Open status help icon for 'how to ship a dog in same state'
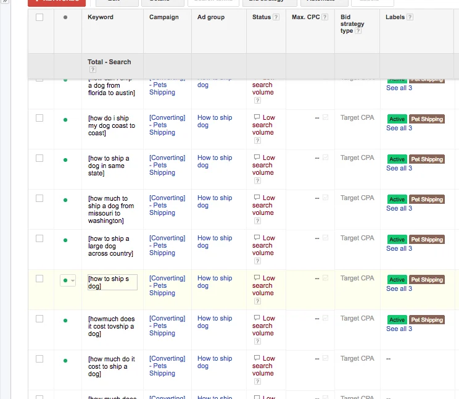This screenshot has height=399, width=459. click(257, 181)
